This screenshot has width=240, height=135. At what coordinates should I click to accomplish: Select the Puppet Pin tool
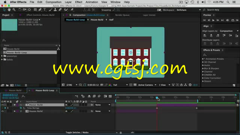pyautogui.click(x=72, y=10)
